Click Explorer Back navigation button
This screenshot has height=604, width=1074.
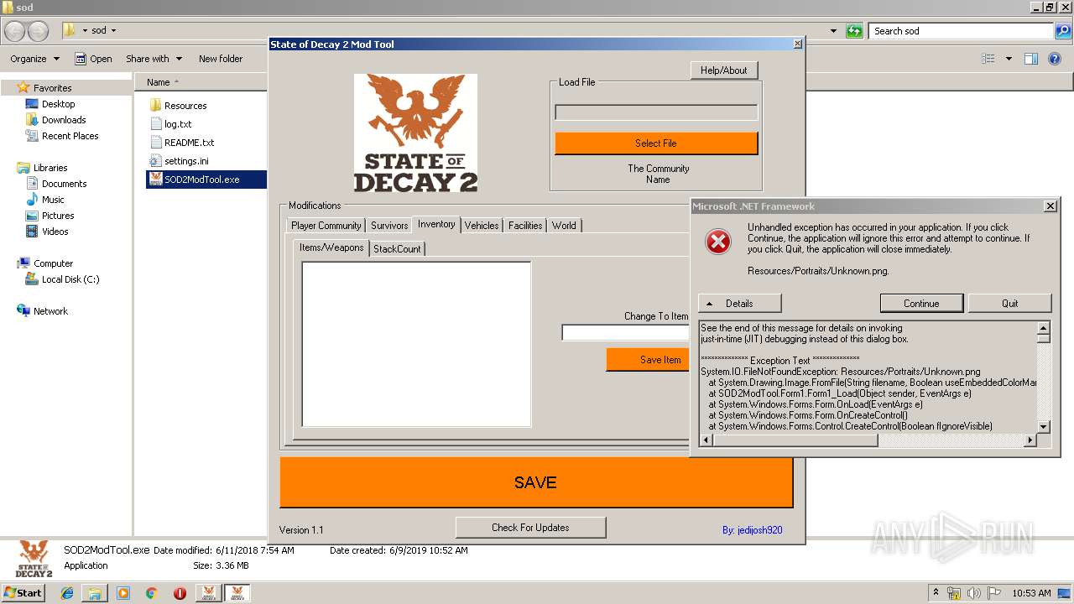(x=14, y=31)
